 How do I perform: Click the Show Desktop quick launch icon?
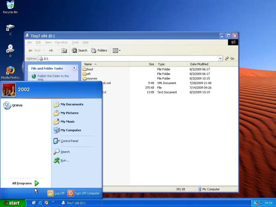(34, 203)
